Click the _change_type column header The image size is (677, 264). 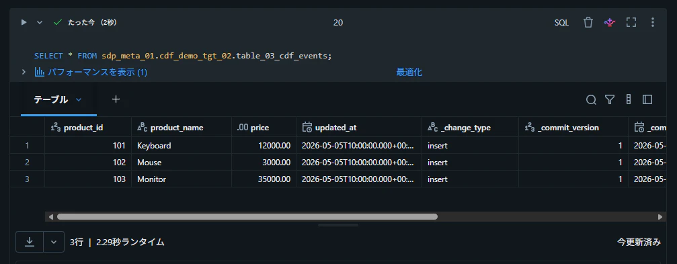[470, 127]
